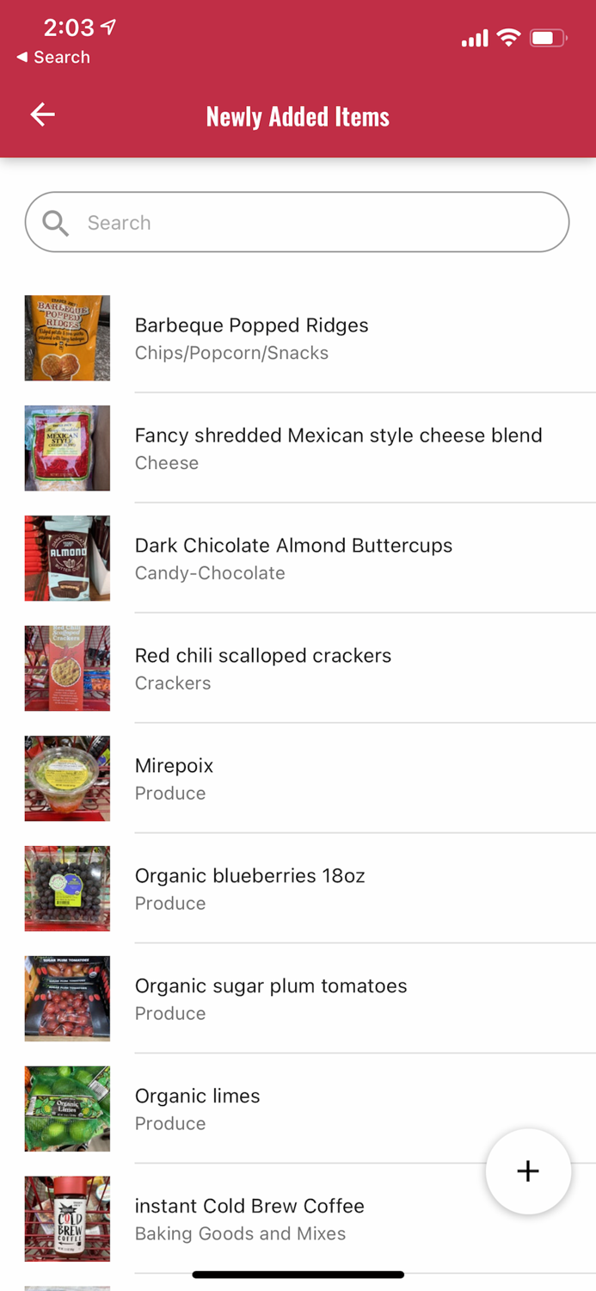Tap the plus add-item floating button
Viewport: 596px width, 1291px height.
pyautogui.click(x=528, y=1171)
